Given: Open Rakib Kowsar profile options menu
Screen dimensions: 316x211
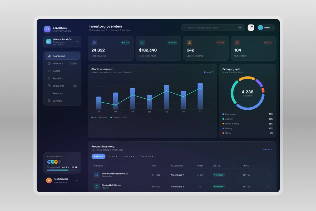Looking at the screenshot, I should click(x=77, y=181).
